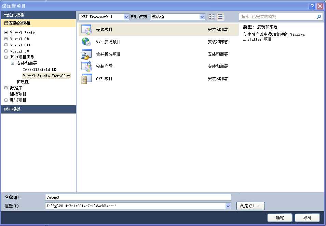Select the Visual C# tree label
The height and width of the screenshot is (226, 326).
(x=19, y=39)
